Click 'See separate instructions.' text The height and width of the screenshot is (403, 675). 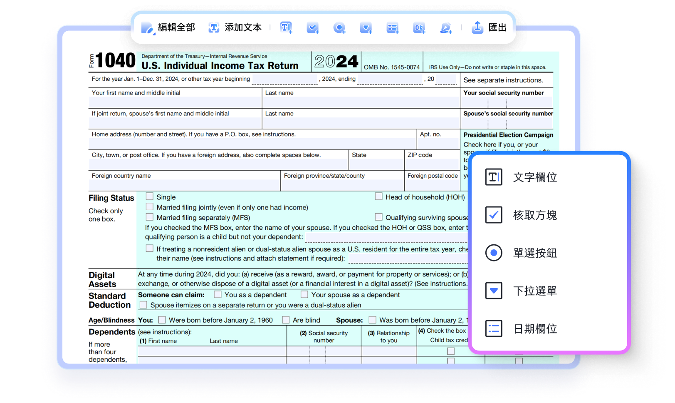(503, 80)
